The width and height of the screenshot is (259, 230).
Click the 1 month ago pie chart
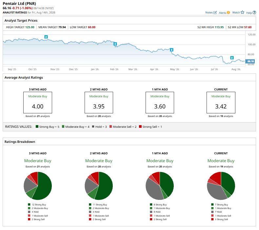coord(160,186)
